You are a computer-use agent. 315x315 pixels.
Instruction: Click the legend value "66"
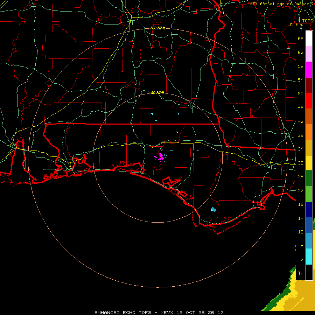pyautogui.click(x=301, y=38)
